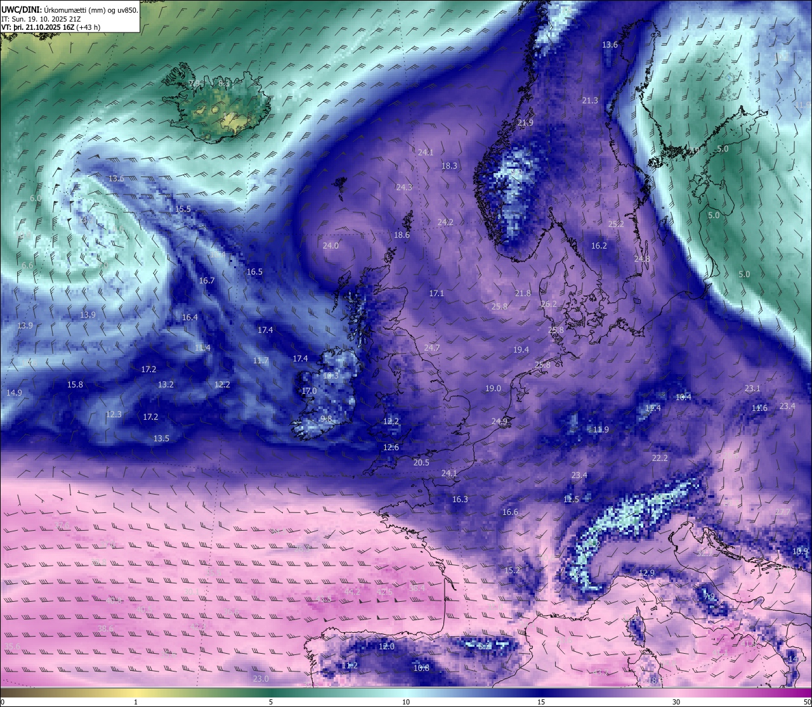Click the 25.2 value over Sweden
Image resolution: width=812 pixels, height=707 pixels.
[616, 224]
